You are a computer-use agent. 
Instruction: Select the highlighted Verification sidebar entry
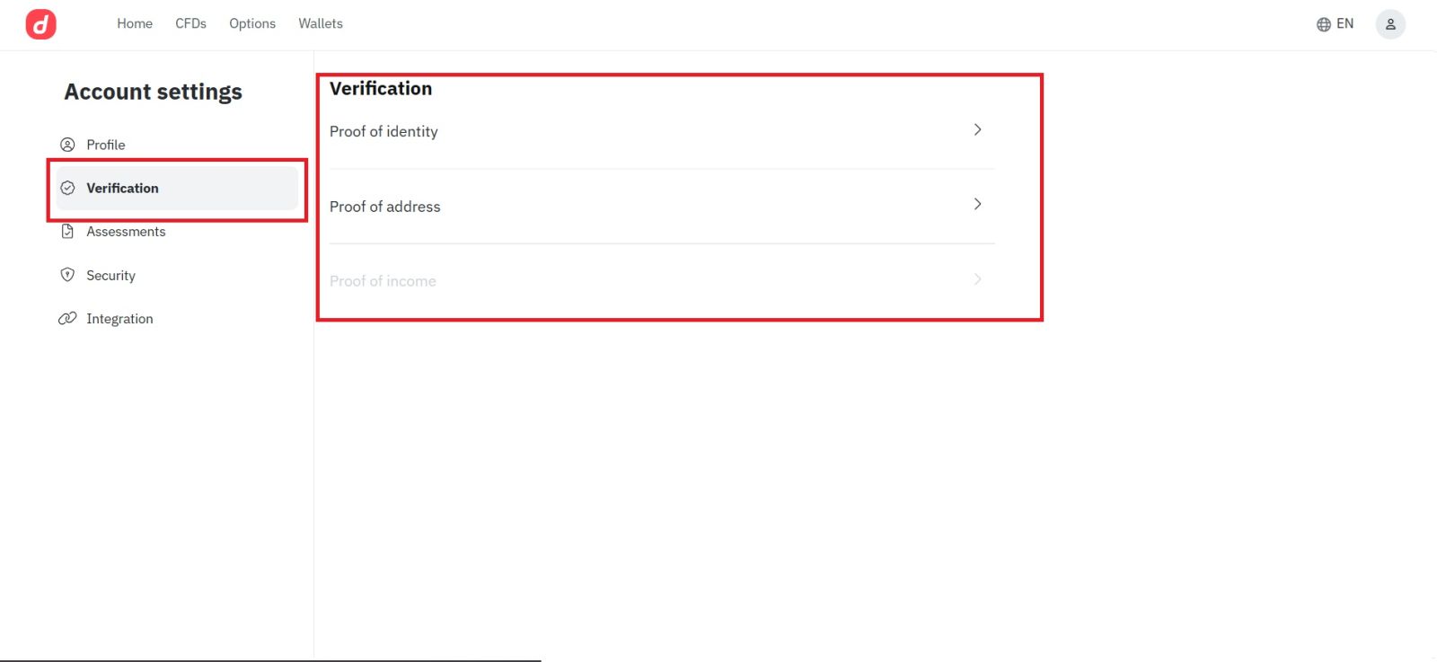click(122, 188)
